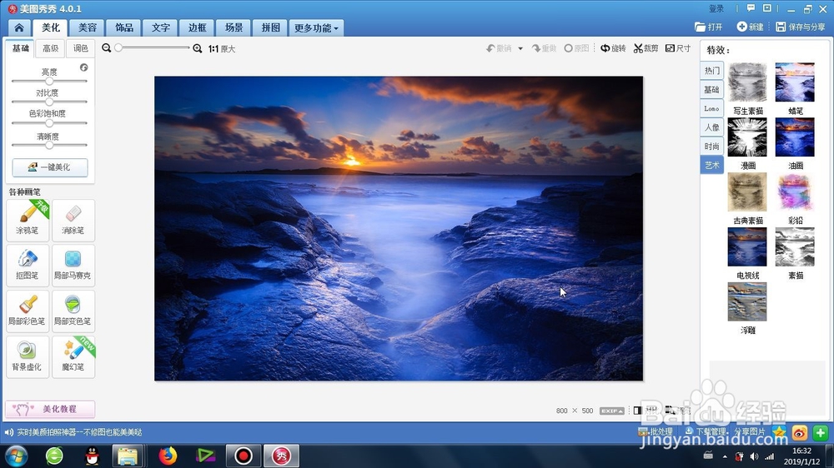The height and width of the screenshot is (468, 834).
Task: Expand the undo history dropdown arrow
Action: 520,48
